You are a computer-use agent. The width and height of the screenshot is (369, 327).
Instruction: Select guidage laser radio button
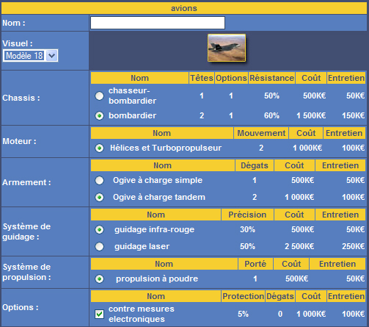point(99,246)
